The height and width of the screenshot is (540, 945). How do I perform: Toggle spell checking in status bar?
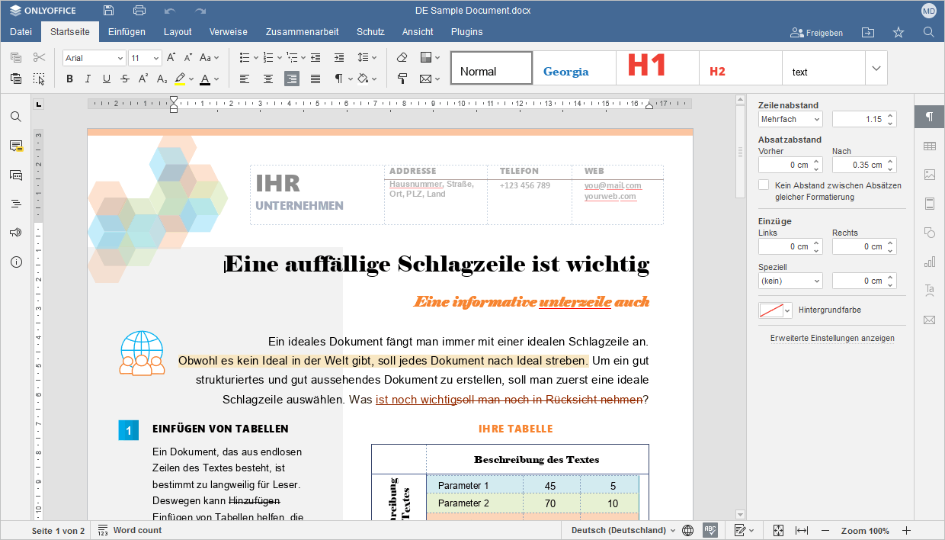coord(710,530)
